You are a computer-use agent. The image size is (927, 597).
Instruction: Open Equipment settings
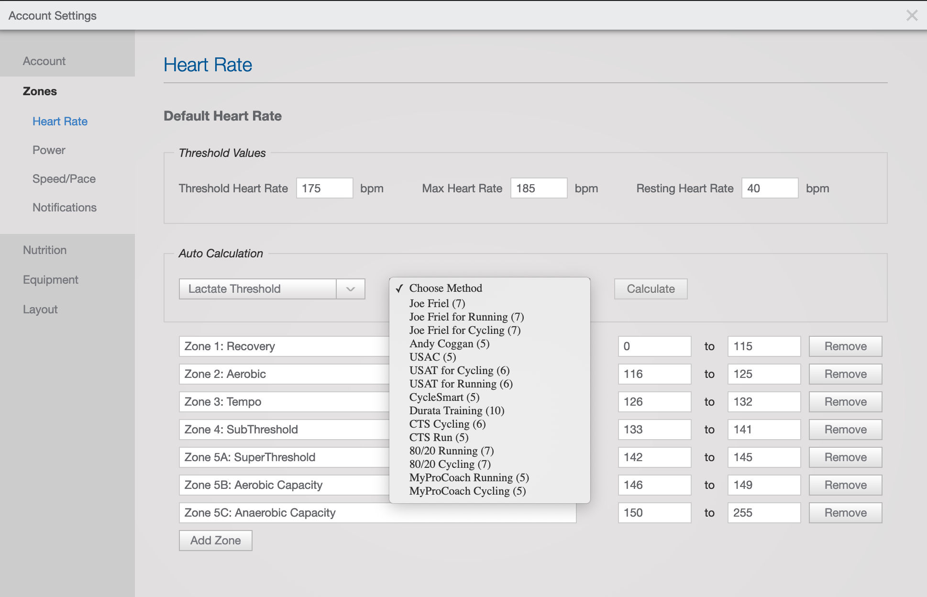point(50,279)
